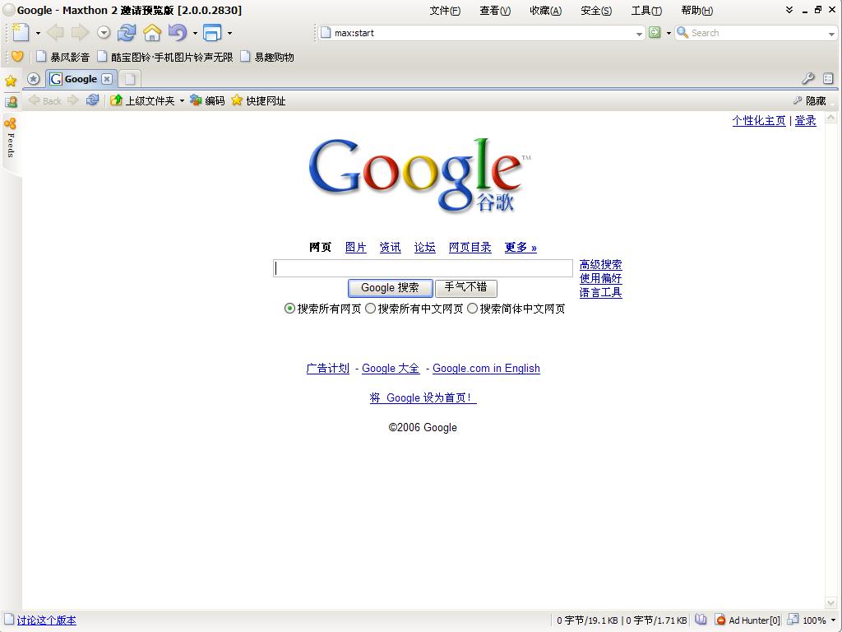Open the 收藏 menu
This screenshot has width=842, height=632.
click(546, 10)
